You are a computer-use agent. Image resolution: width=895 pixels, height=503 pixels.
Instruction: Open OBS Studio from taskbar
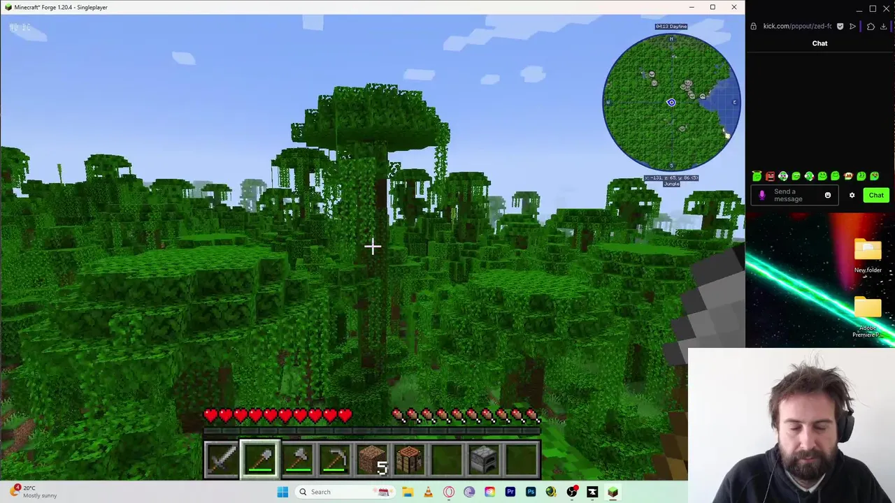coord(572,492)
